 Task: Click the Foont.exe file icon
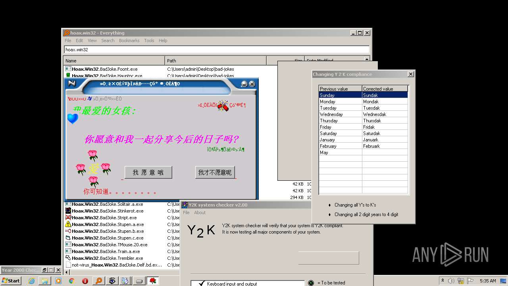click(x=68, y=69)
